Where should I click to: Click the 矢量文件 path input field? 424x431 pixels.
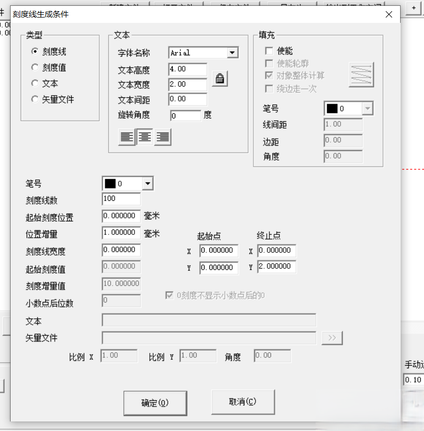click(209, 338)
